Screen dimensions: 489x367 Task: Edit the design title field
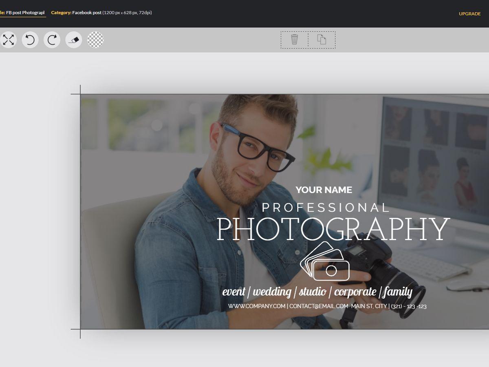coord(24,13)
